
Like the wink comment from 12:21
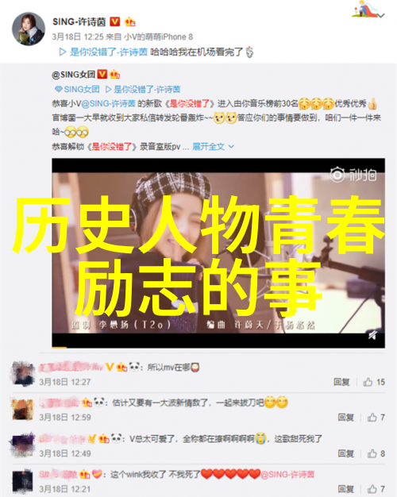(376, 489)
